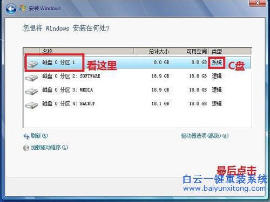Screen dimensions: 270x202
Task: Select the disk icon for MEDIA partition
Action: coord(31,92)
